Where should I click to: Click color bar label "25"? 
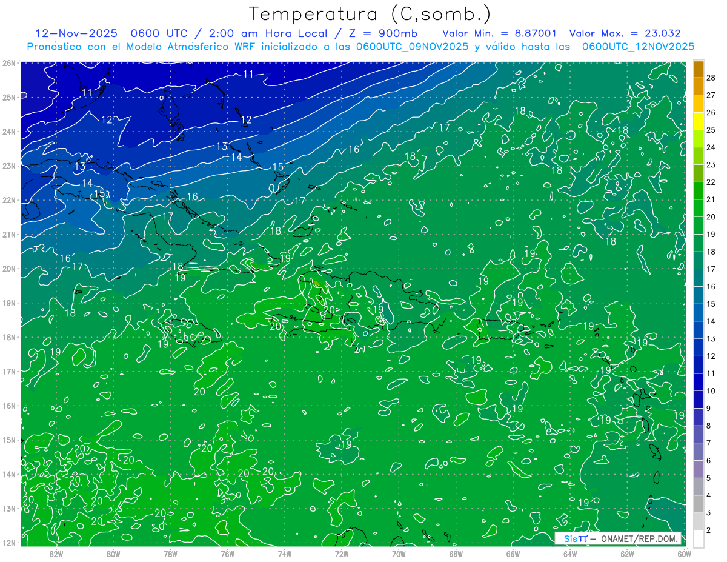[711, 130]
